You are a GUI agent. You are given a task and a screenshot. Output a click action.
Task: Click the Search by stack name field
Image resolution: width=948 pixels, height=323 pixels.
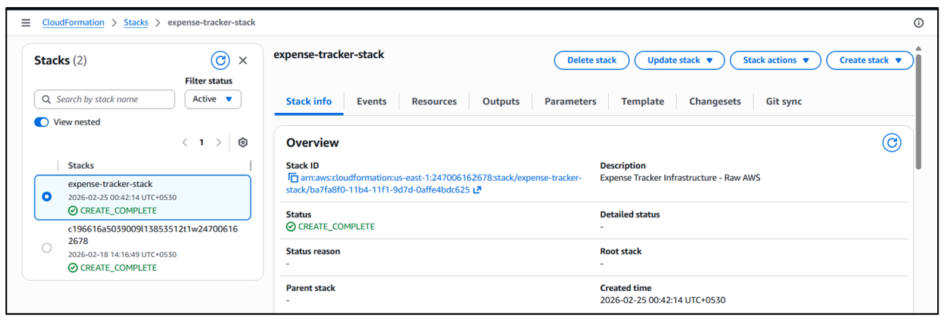click(x=105, y=100)
